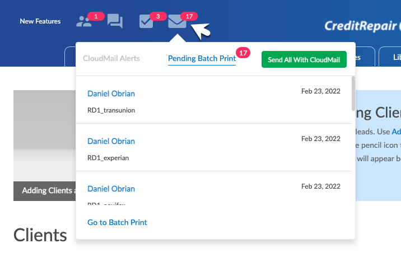
Task: Open Daniel Obrian above RD1_experian
Action: (111, 141)
